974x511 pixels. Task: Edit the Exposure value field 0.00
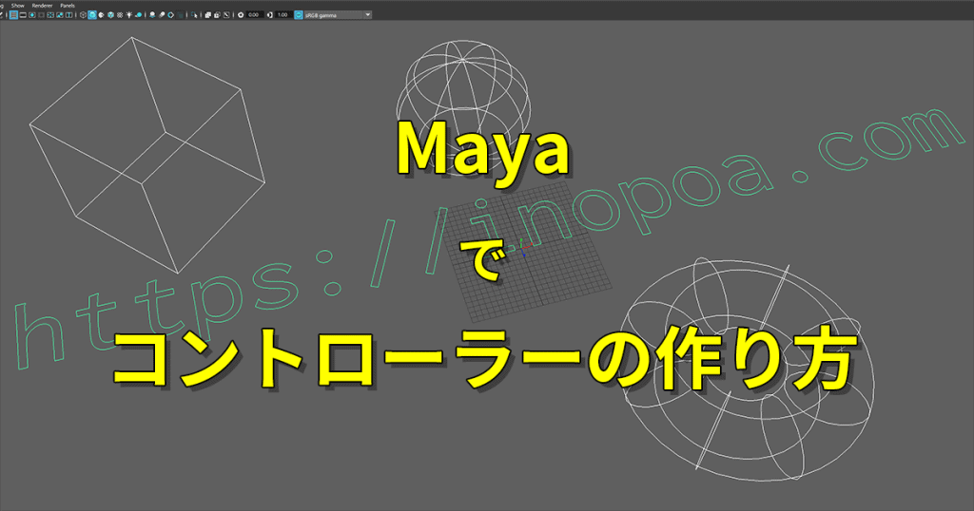pyautogui.click(x=254, y=15)
